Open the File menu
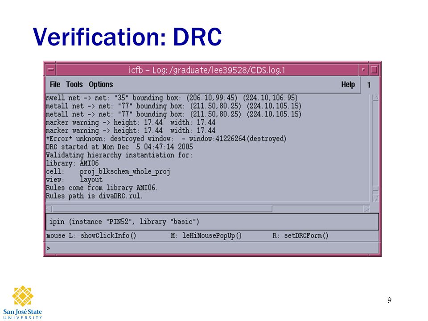Image resolution: width=428 pixels, height=321 pixels. [55, 85]
